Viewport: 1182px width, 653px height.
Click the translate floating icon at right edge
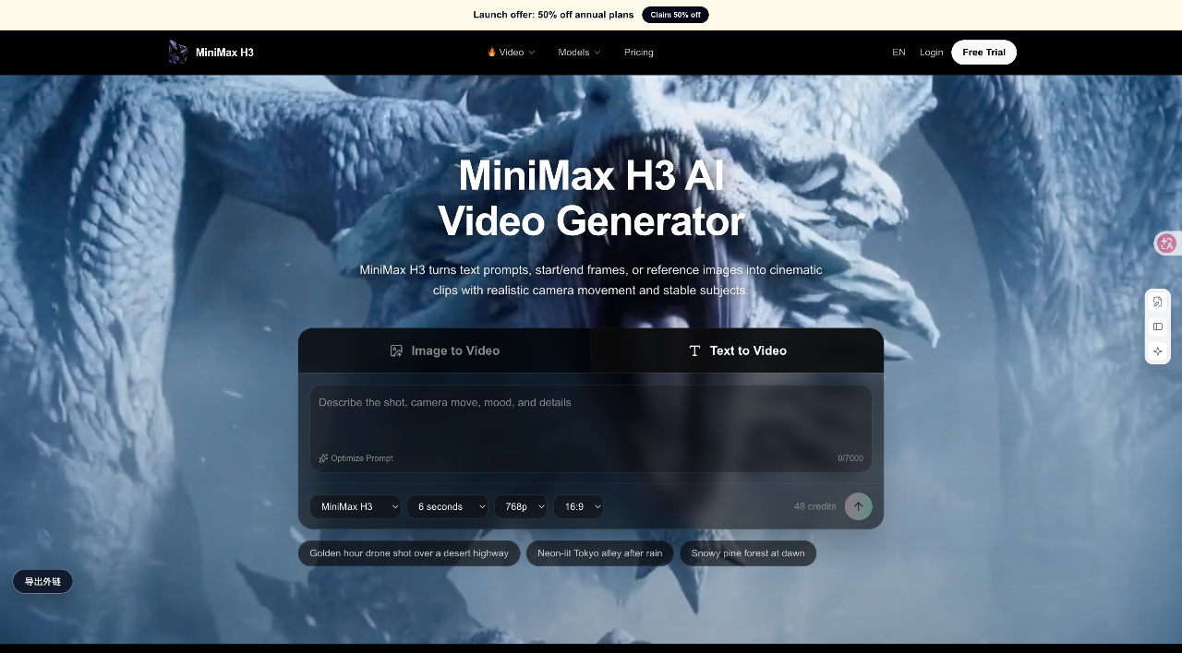coord(1166,243)
